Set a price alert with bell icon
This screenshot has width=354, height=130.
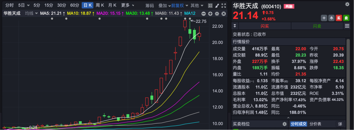click(x=331, y=18)
